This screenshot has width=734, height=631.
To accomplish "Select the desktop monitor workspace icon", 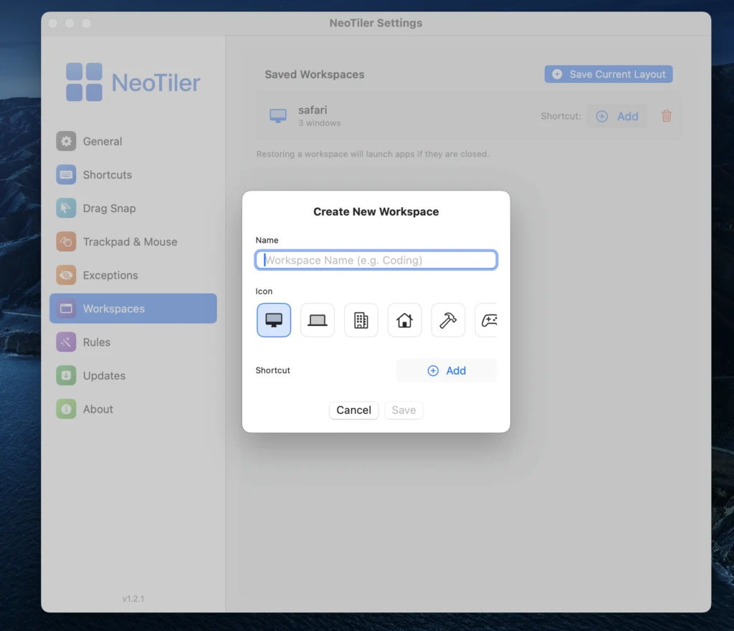I will pos(274,320).
